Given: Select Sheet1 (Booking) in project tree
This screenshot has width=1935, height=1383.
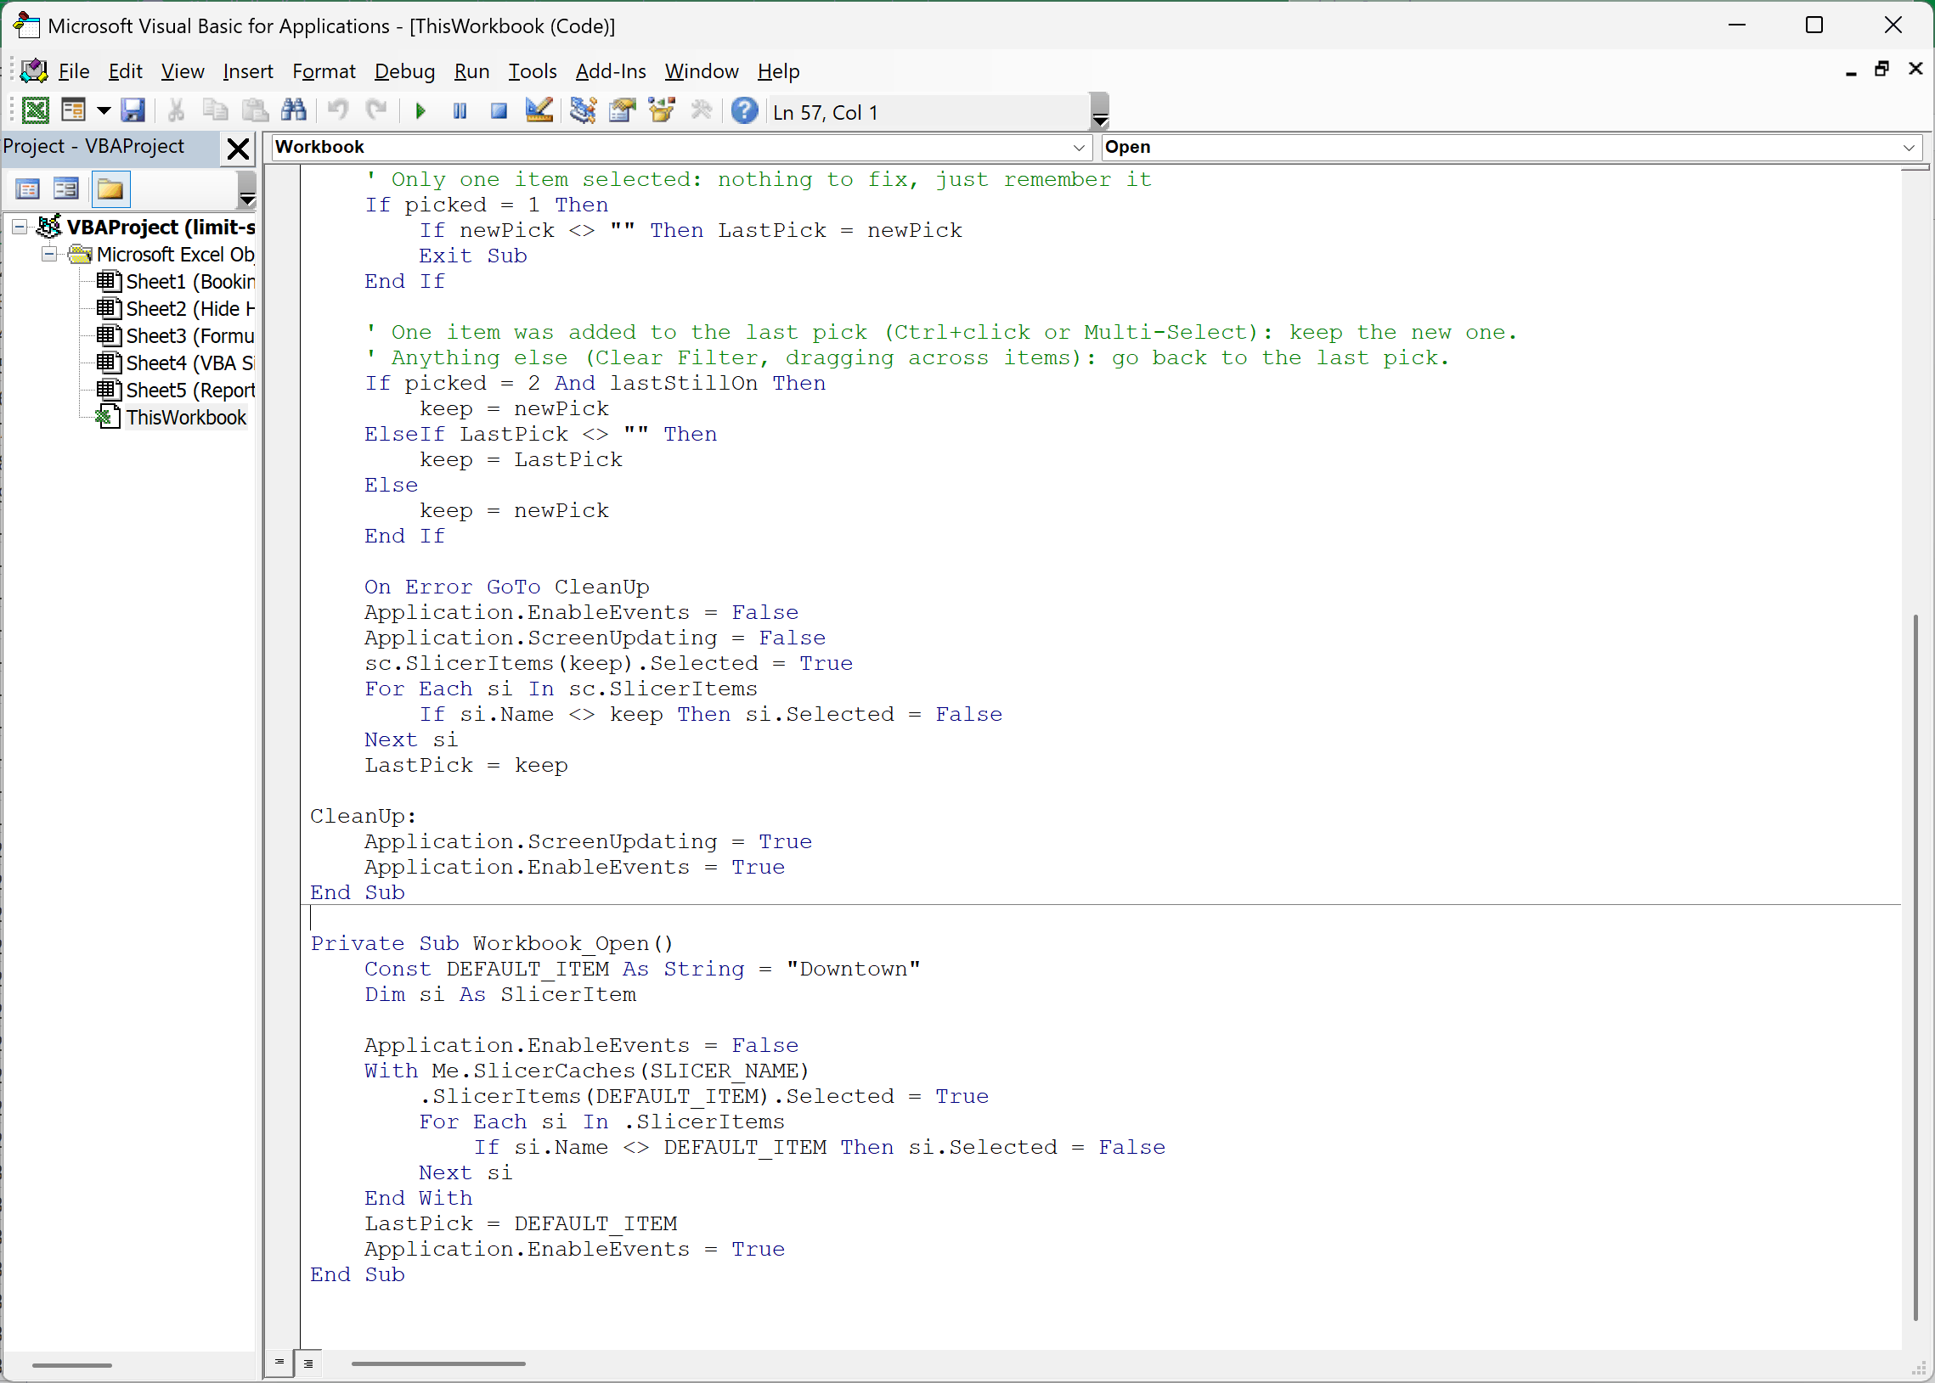Looking at the screenshot, I should tap(176, 282).
